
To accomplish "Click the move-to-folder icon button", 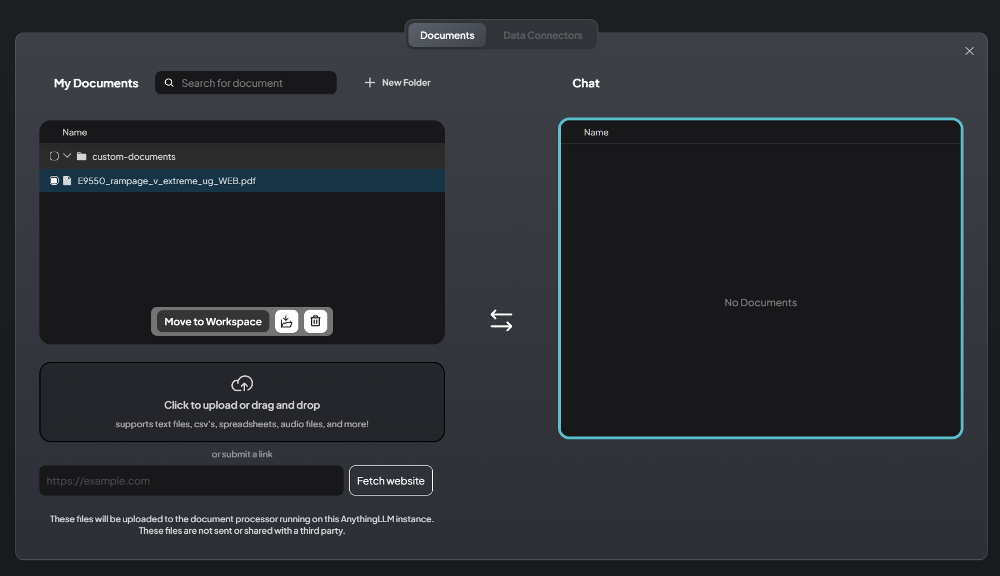I will (287, 321).
